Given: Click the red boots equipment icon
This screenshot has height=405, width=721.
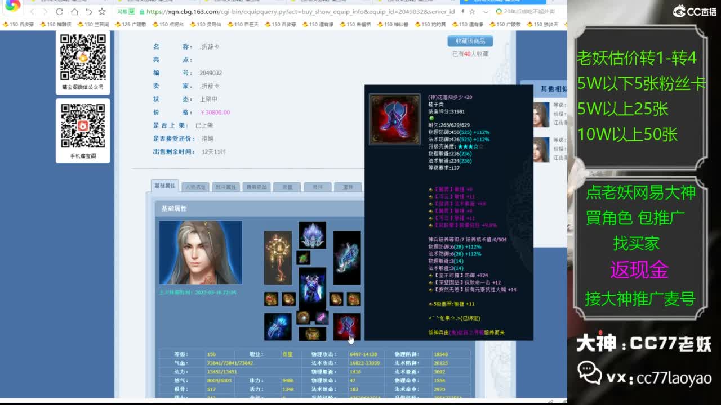Looking at the screenshot, I should pos(347,327).
